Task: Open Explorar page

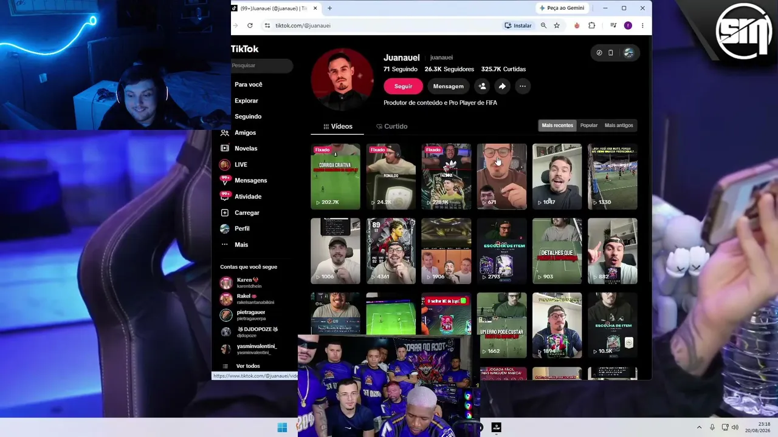Action: coord(246,101)
